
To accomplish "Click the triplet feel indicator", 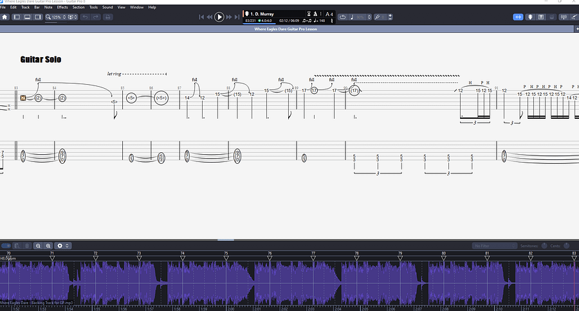I will (306, 21).
